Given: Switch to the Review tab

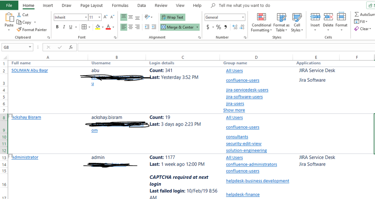Looking at the screenshot, I should pyautogui.click(x=161, y=5).
